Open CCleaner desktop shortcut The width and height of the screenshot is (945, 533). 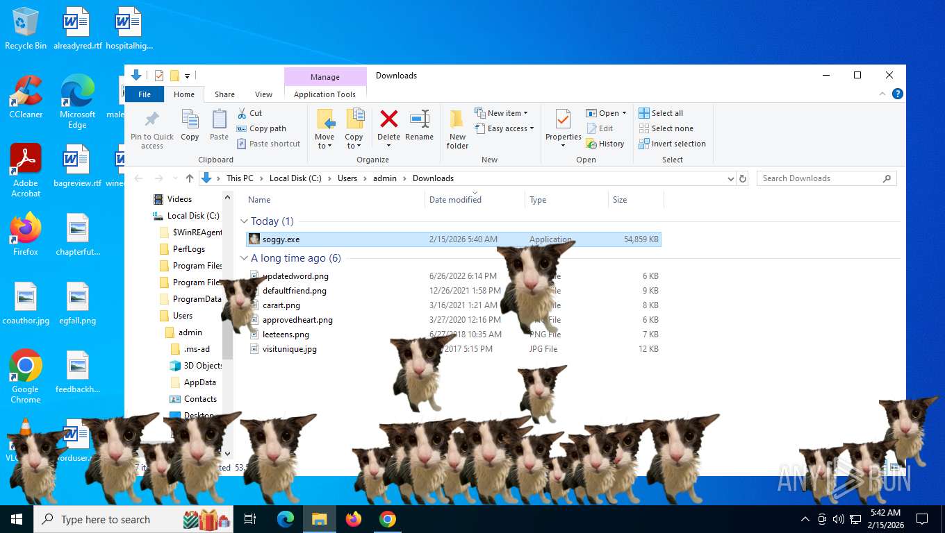point(26,97)
